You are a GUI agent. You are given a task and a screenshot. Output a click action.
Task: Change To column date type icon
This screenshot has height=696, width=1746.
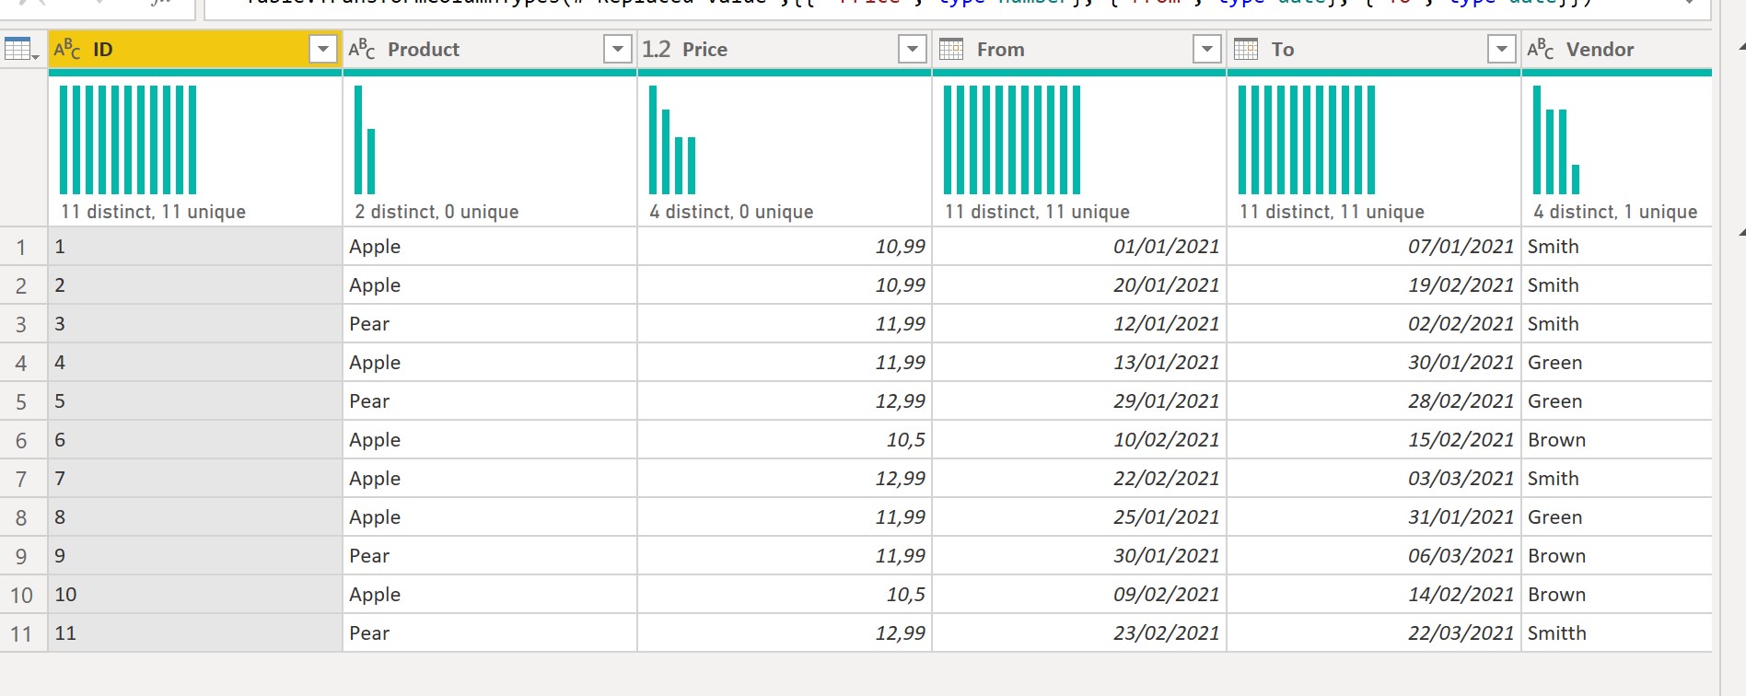[x=1246, y=49]
